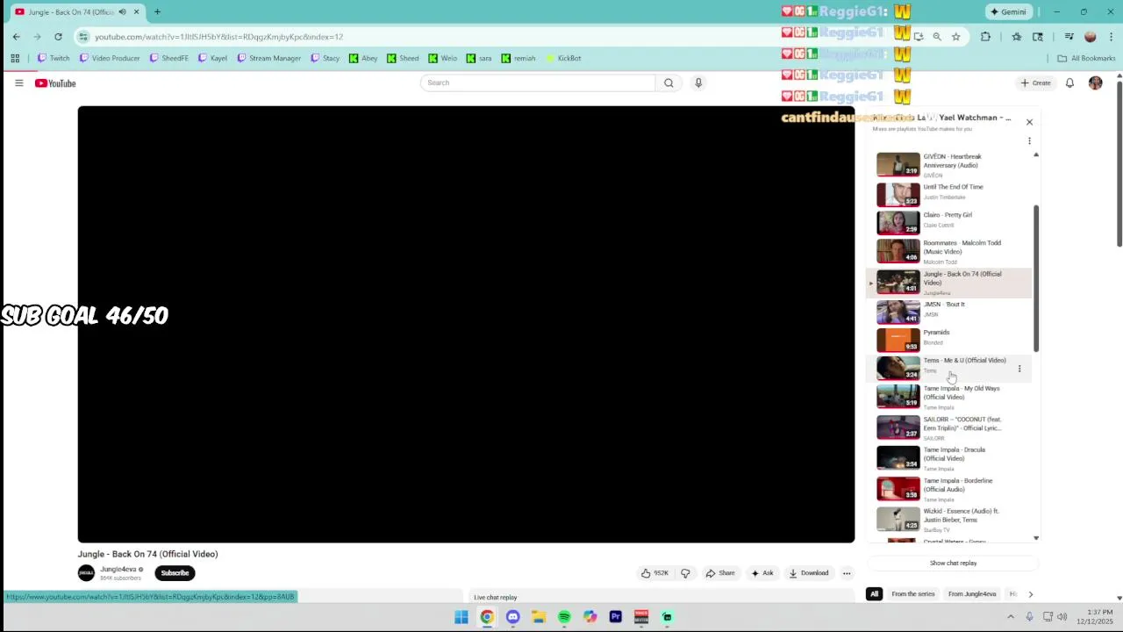Open the YouTube hamburger guide menu
Screen dimensions: 1123x632
tap(18, 83)
